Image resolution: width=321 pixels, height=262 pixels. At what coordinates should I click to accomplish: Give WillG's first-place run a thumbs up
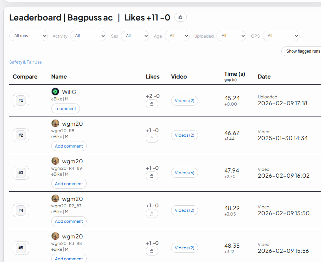point(152,104)
